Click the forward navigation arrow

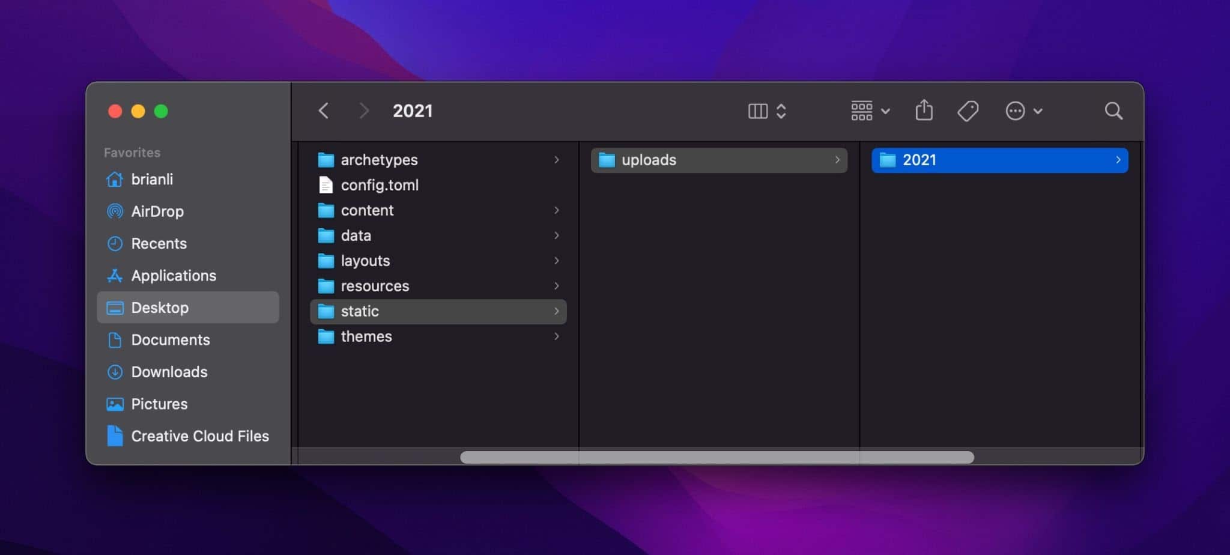click(365, 111)
